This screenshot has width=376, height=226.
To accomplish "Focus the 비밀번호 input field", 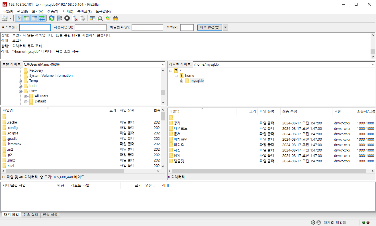I will (147, 27).
